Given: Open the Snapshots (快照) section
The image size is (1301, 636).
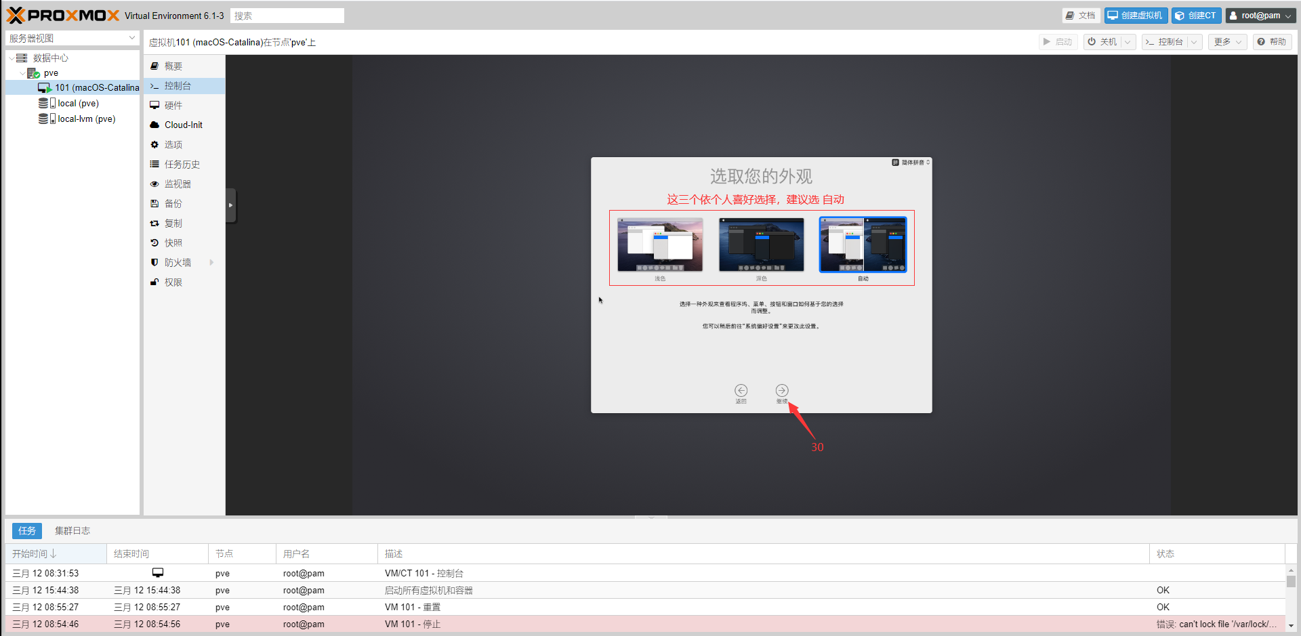Looking at the screenshot, I should tap(173, 243).
